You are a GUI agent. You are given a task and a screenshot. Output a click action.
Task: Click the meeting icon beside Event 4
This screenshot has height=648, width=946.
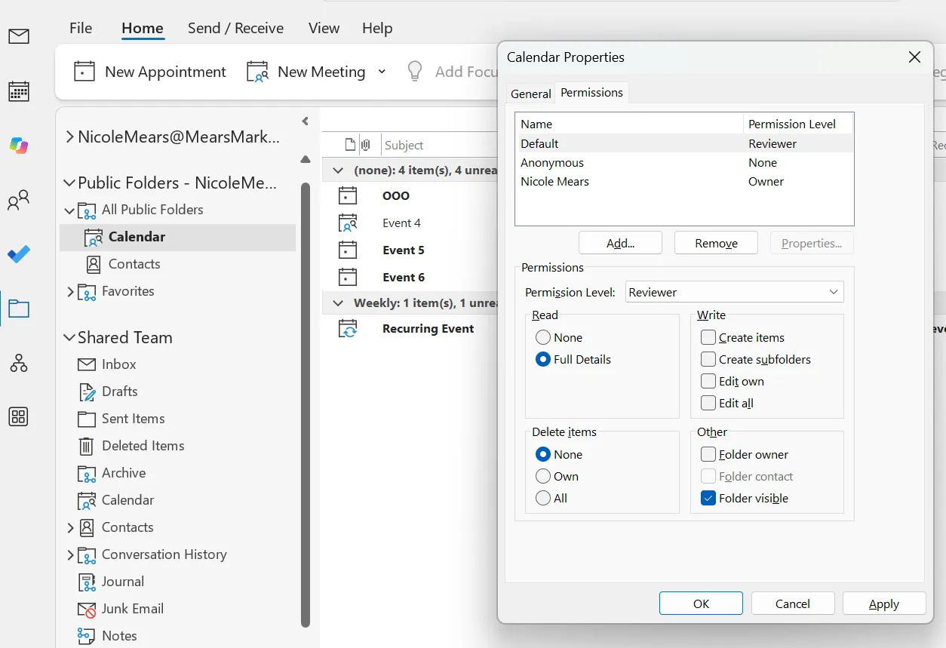[x=348, y=223]
